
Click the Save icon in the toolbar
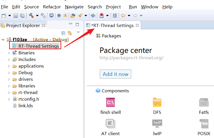click(x=16, y=16)
